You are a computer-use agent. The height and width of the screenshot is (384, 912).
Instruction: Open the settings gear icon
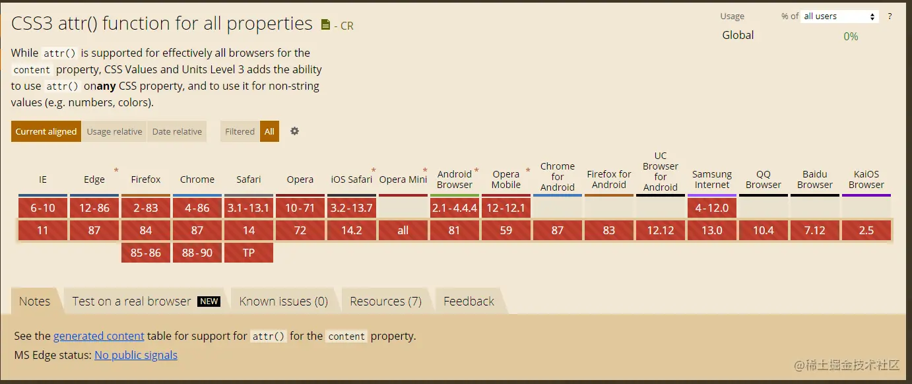[x=295, y=131]
